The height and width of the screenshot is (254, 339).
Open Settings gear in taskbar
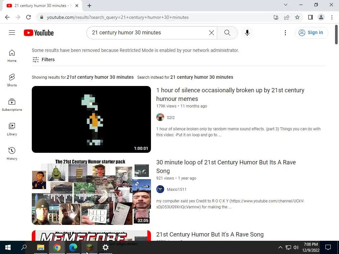(105, 247)
